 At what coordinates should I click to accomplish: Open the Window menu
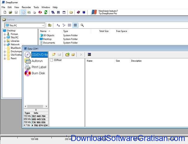pos(46,7)
